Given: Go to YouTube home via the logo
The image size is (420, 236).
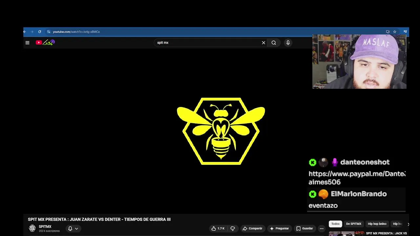Looking at the screenshot, I should point(45,43).
